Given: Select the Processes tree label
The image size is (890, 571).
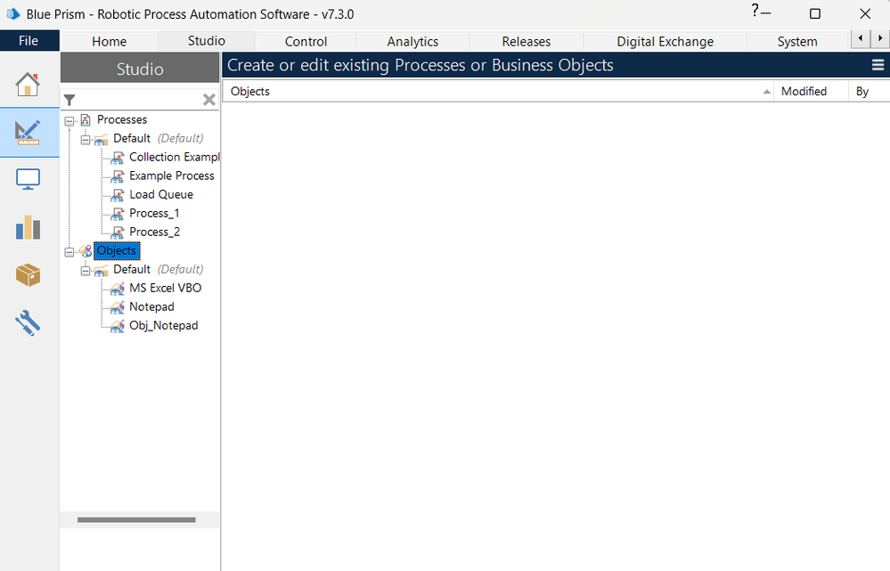Looking at the screenshot, I should (122, 119).
